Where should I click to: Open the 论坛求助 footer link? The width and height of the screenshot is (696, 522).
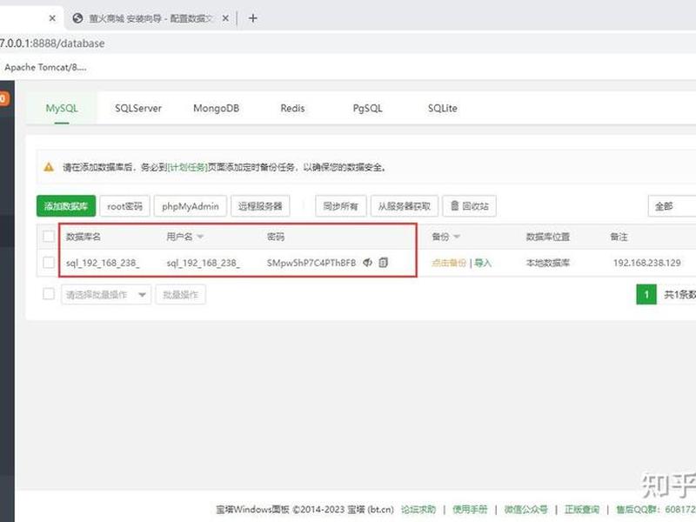(x=418, y=509)
